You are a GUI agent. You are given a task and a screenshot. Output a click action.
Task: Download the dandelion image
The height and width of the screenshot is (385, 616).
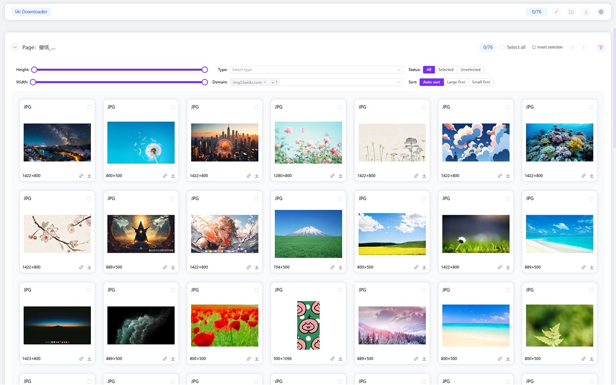(173, 176)
